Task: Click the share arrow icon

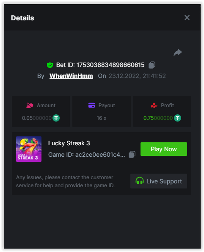Action: (x=178, y=53)
